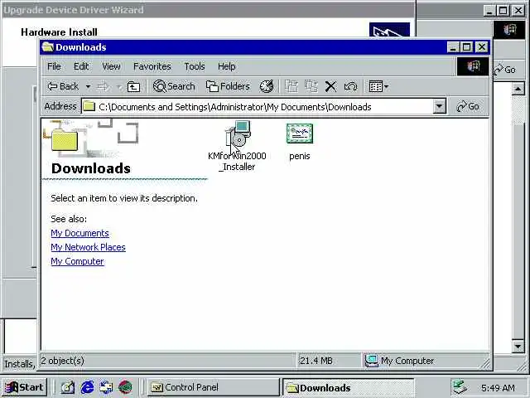Expand the Address bar dropdown arrow

pyautogui.click(x=439, y=107)
